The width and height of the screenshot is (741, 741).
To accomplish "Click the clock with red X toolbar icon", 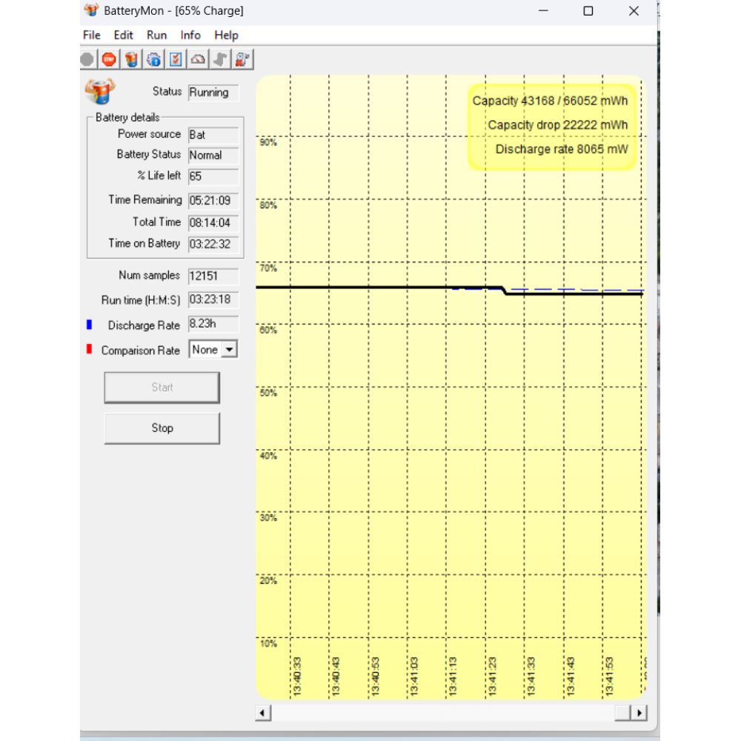I will click(242, 59).
